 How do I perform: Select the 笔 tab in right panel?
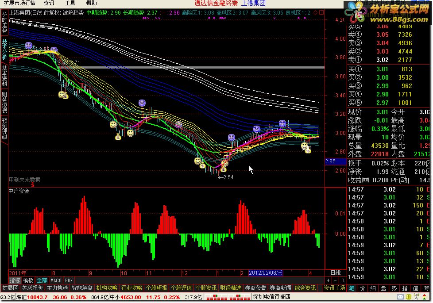(x=352, y=288)
